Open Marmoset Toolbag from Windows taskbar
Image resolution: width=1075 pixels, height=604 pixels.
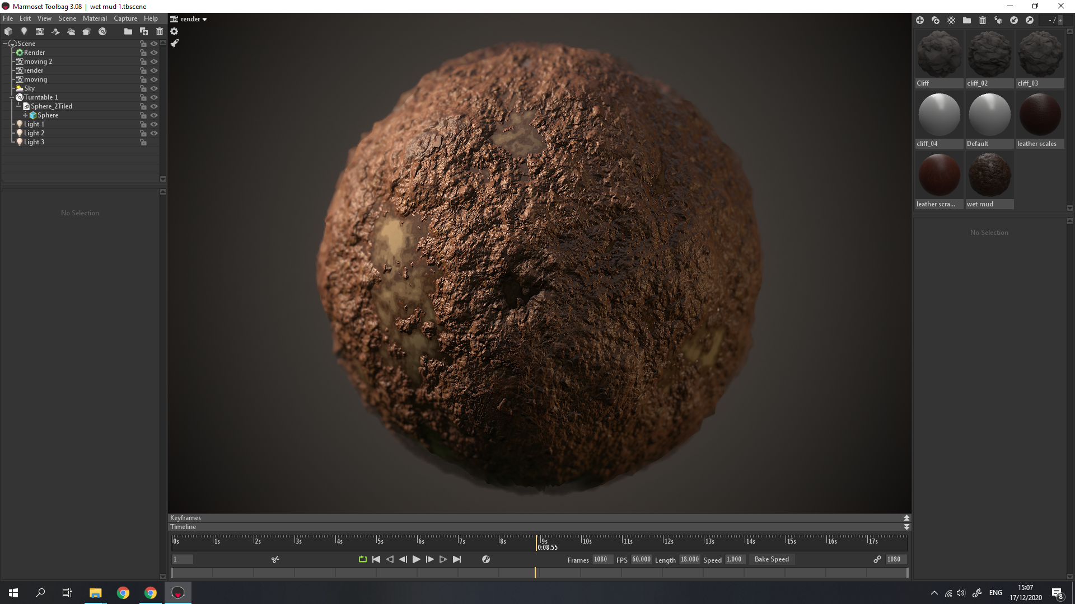(x=178, y=593)
